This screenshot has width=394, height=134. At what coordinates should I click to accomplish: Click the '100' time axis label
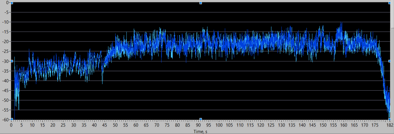tap(219, 125)
